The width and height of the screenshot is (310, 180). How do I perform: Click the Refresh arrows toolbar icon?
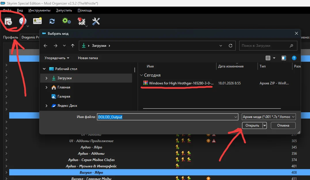(x=52, y=21)
